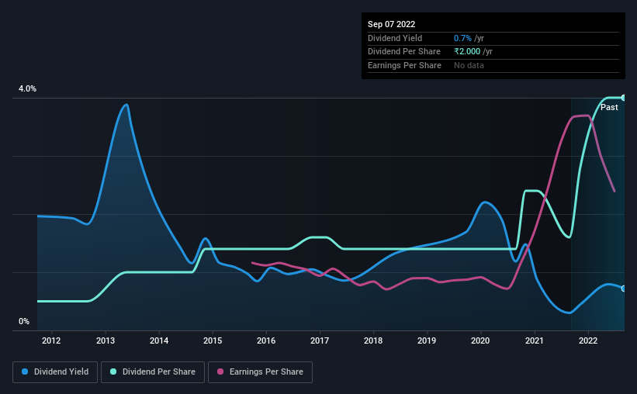Click the tooltip Dividend Per Share label
The height and width of the screenshot is (394, 637).
click(x=403, y=52)
